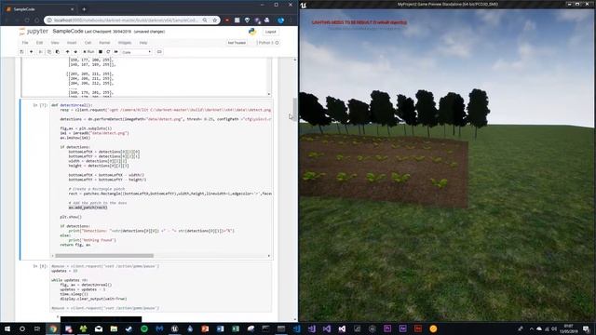
Task: Open the Widgets menu in Jupyter
Action: click(125, 43)
